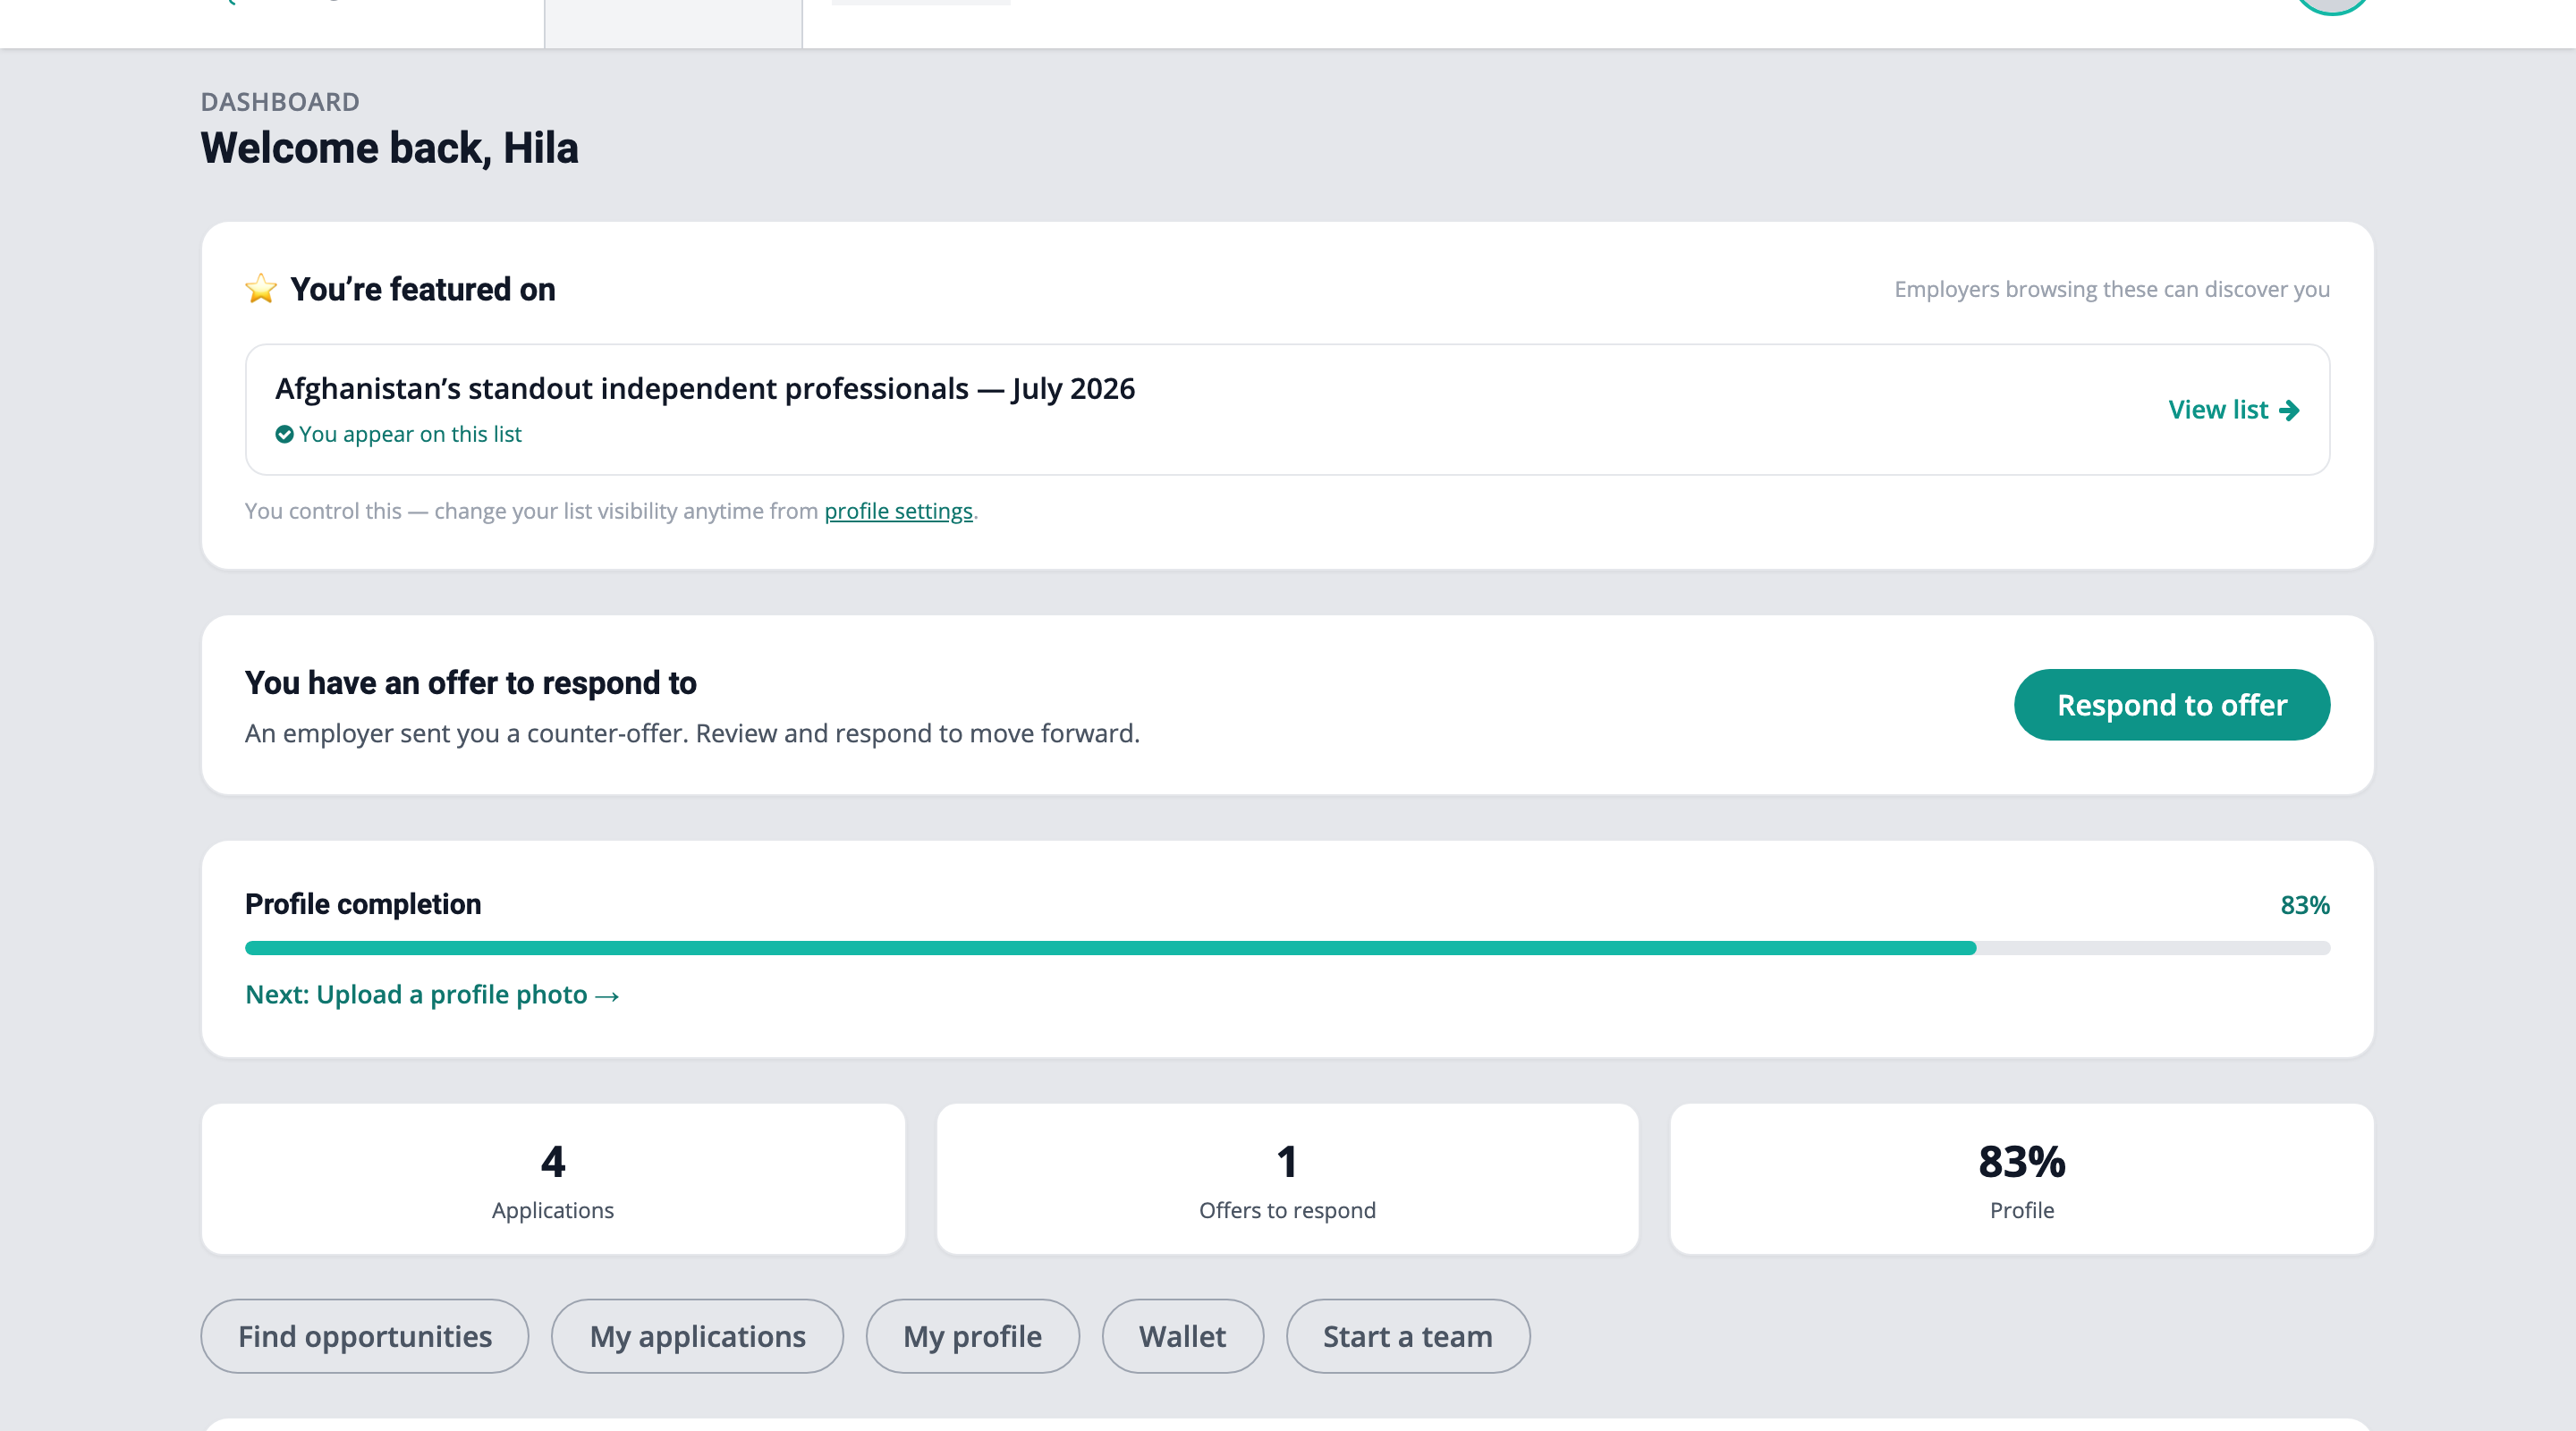This screenshot has width=2576, height=1431.
Task: Open the 83% Profile stat card
Action: tap(2022, 1179)
